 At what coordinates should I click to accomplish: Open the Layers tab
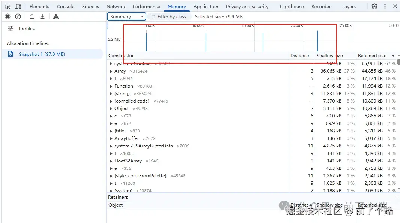point(349,7)
